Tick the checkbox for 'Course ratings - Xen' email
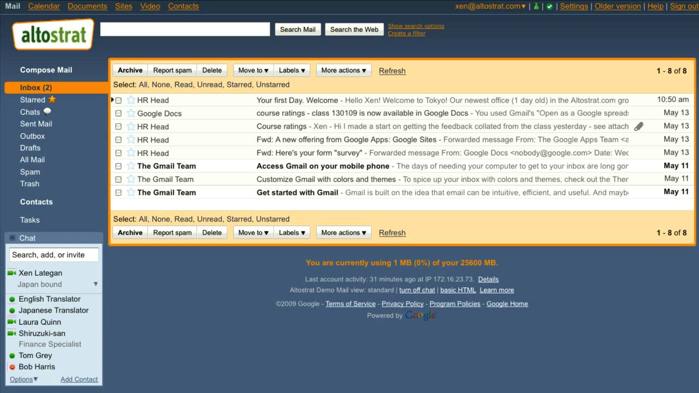Image resolution: width=699 pixels, height=393 pixels. 119,127
